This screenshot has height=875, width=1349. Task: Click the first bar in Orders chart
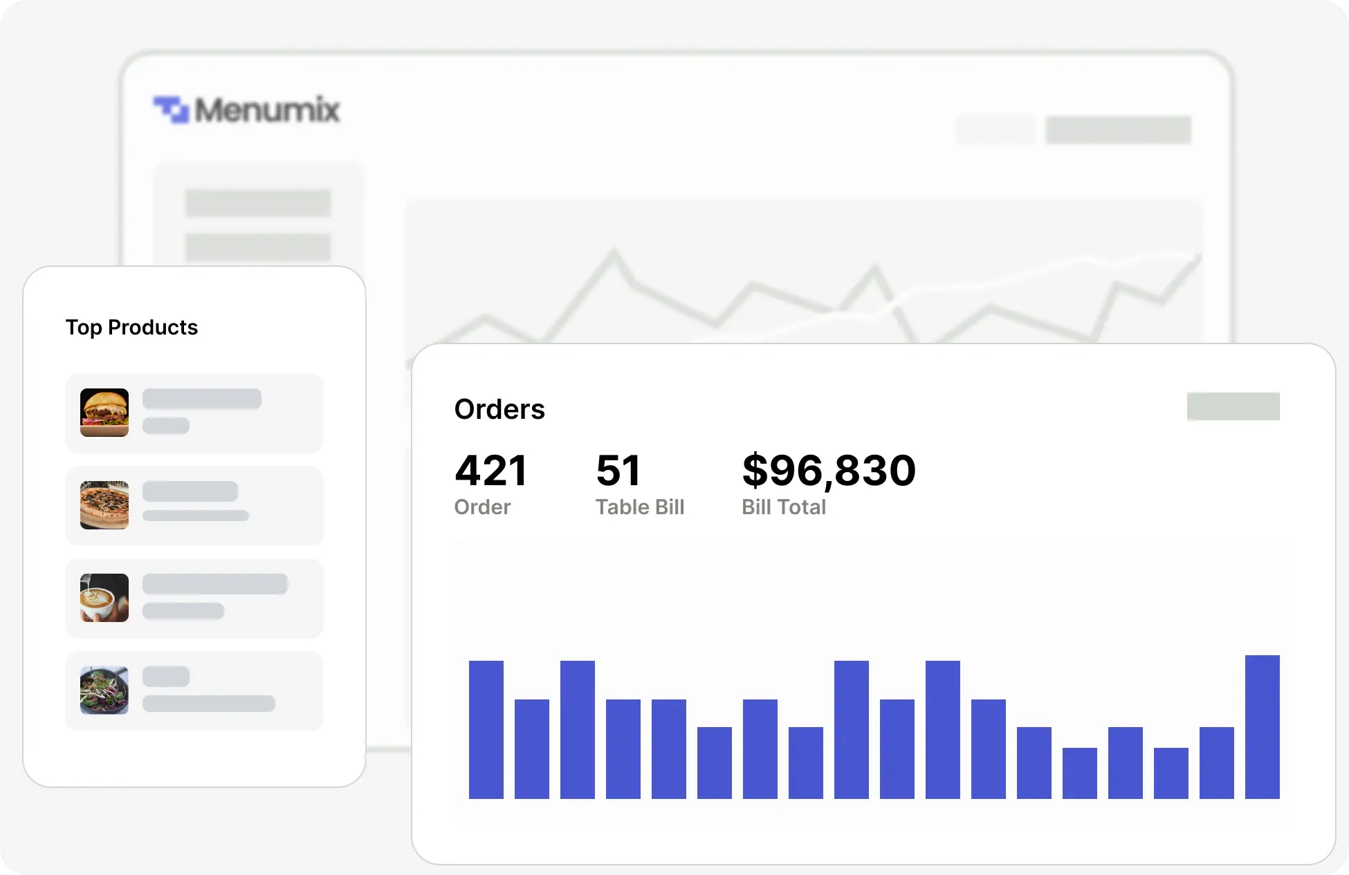click(486, 729)
